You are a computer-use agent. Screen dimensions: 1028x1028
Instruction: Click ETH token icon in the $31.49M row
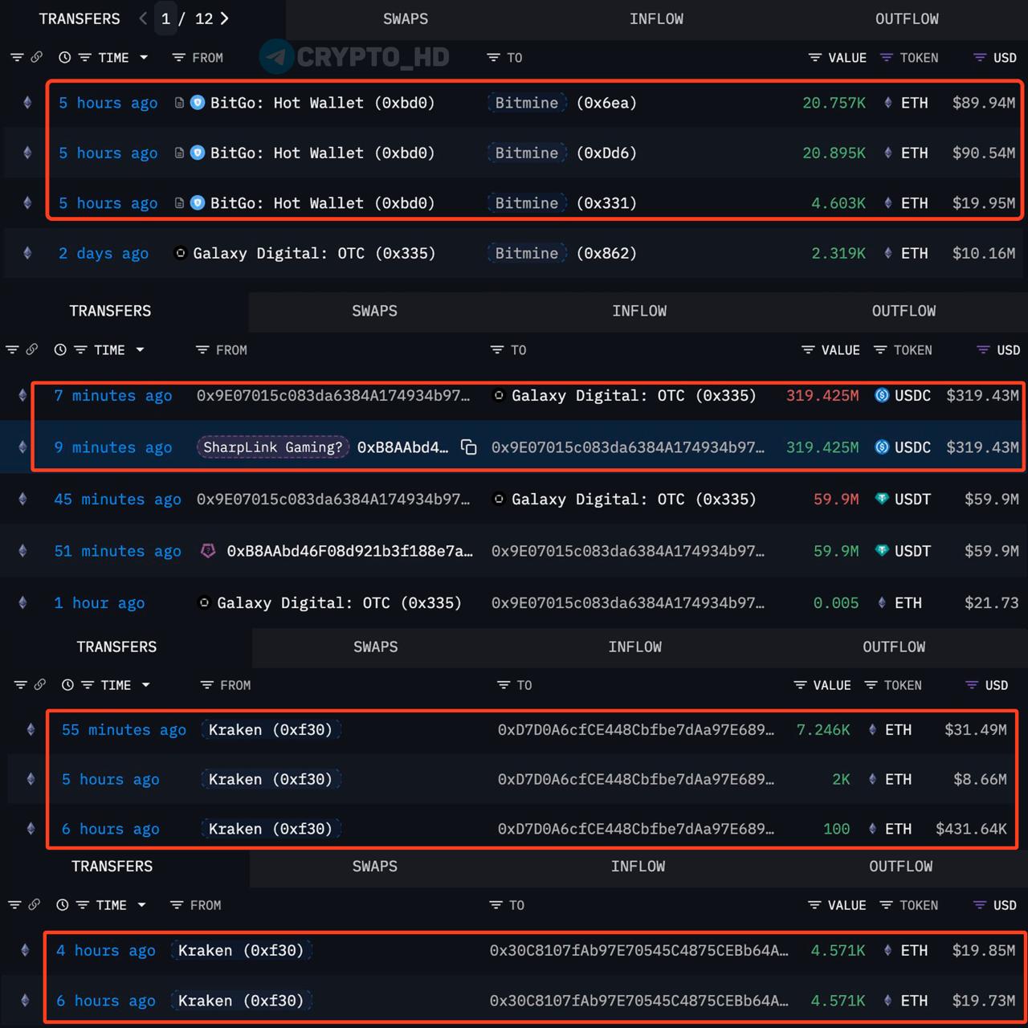click(x=872, y=729)
